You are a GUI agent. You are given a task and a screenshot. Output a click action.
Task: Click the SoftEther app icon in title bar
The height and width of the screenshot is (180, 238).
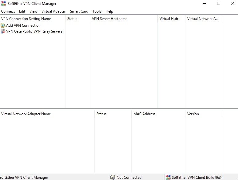[x=4, y=3]
